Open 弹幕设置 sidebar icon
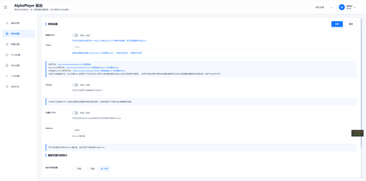The image size is (366, 181). click(7, 44)
